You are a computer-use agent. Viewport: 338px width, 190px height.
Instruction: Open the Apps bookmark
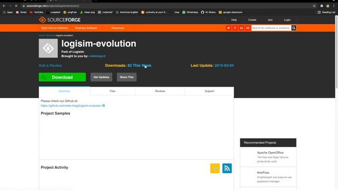8,12
